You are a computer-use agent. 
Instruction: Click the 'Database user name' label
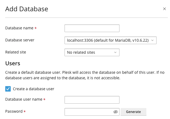coord(24,99)
